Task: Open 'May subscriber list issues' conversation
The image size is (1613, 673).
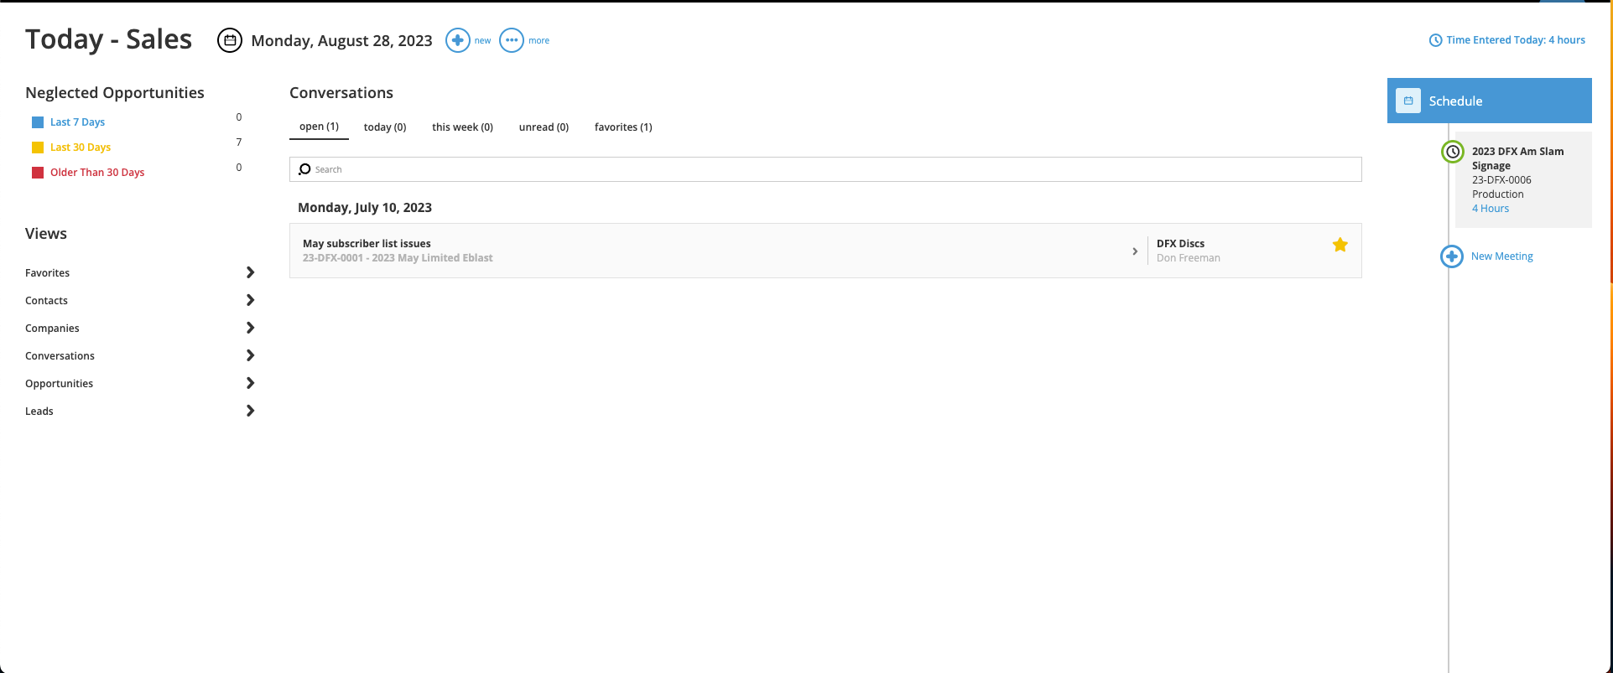Action: (x=367, y=244)
